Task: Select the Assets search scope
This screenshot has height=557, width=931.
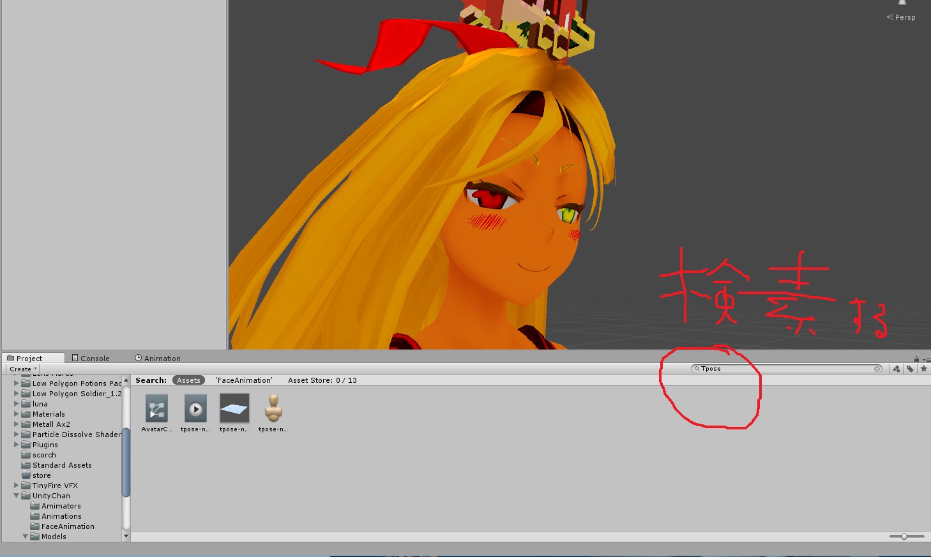Action: (188, 380)
